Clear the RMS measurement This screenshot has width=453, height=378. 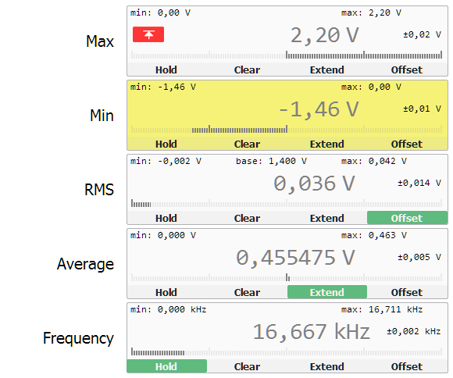[247, 218]
